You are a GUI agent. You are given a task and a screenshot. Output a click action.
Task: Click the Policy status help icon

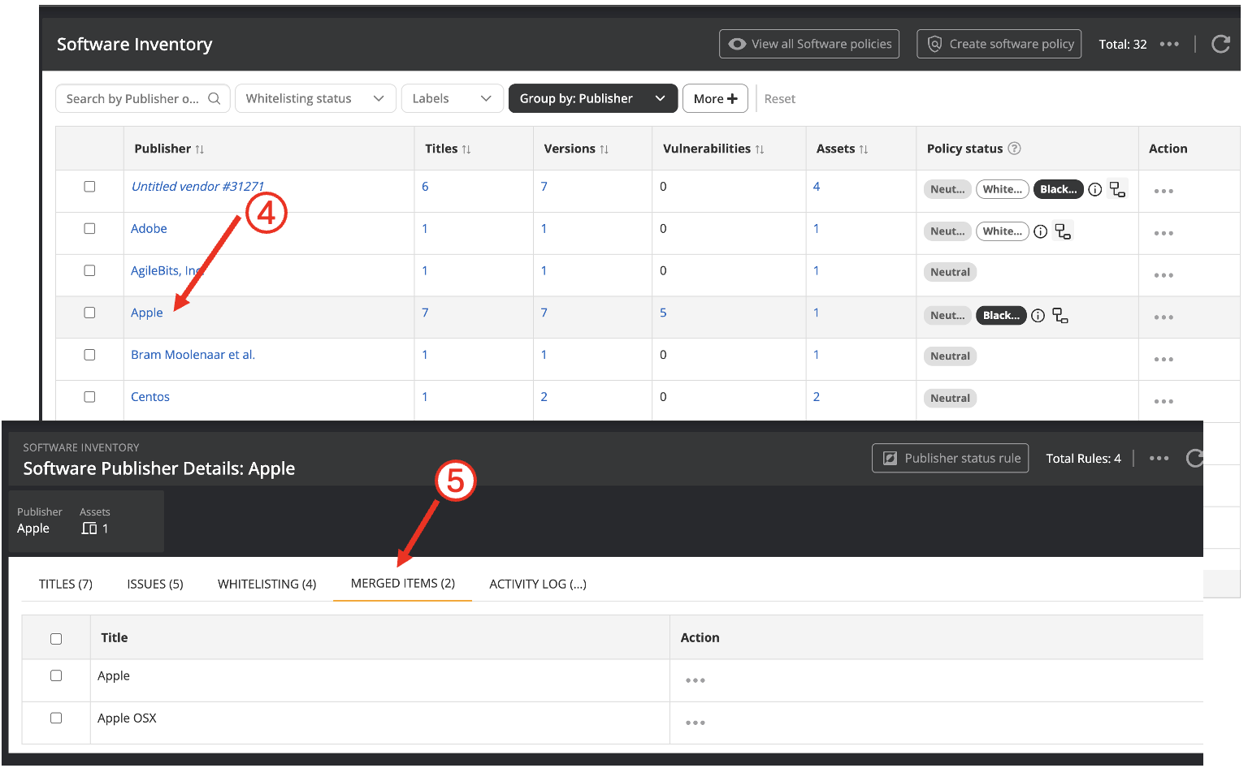click(1014, 149)
